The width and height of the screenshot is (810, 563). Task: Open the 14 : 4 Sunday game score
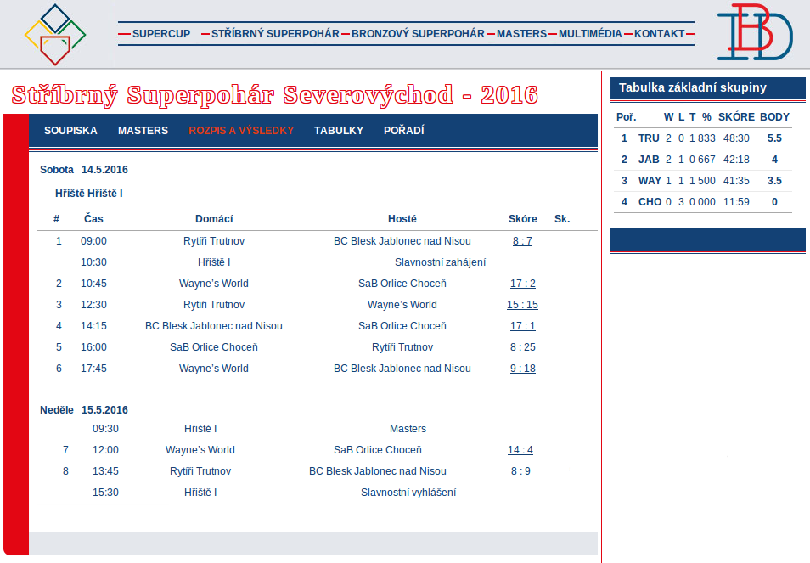click(520, 450)
